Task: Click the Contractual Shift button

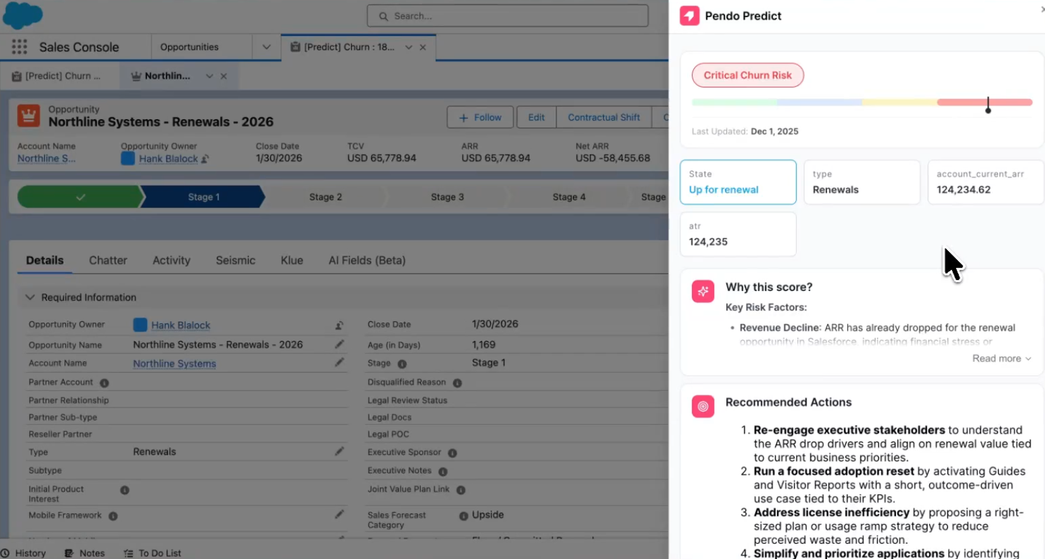Action: click(x=604, y=117)
